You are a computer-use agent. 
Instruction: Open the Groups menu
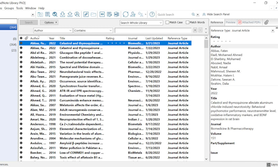point(9,8)
